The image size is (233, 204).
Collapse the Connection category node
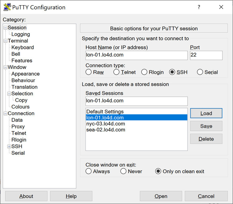(x=5, y=113)
